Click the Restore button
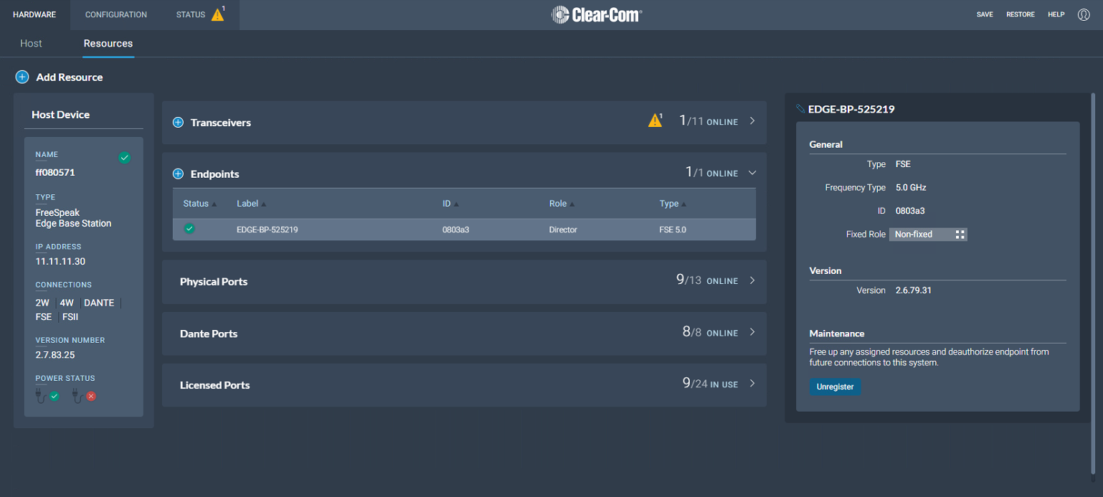This screenshot has width=1103, height=497. 1021,14
